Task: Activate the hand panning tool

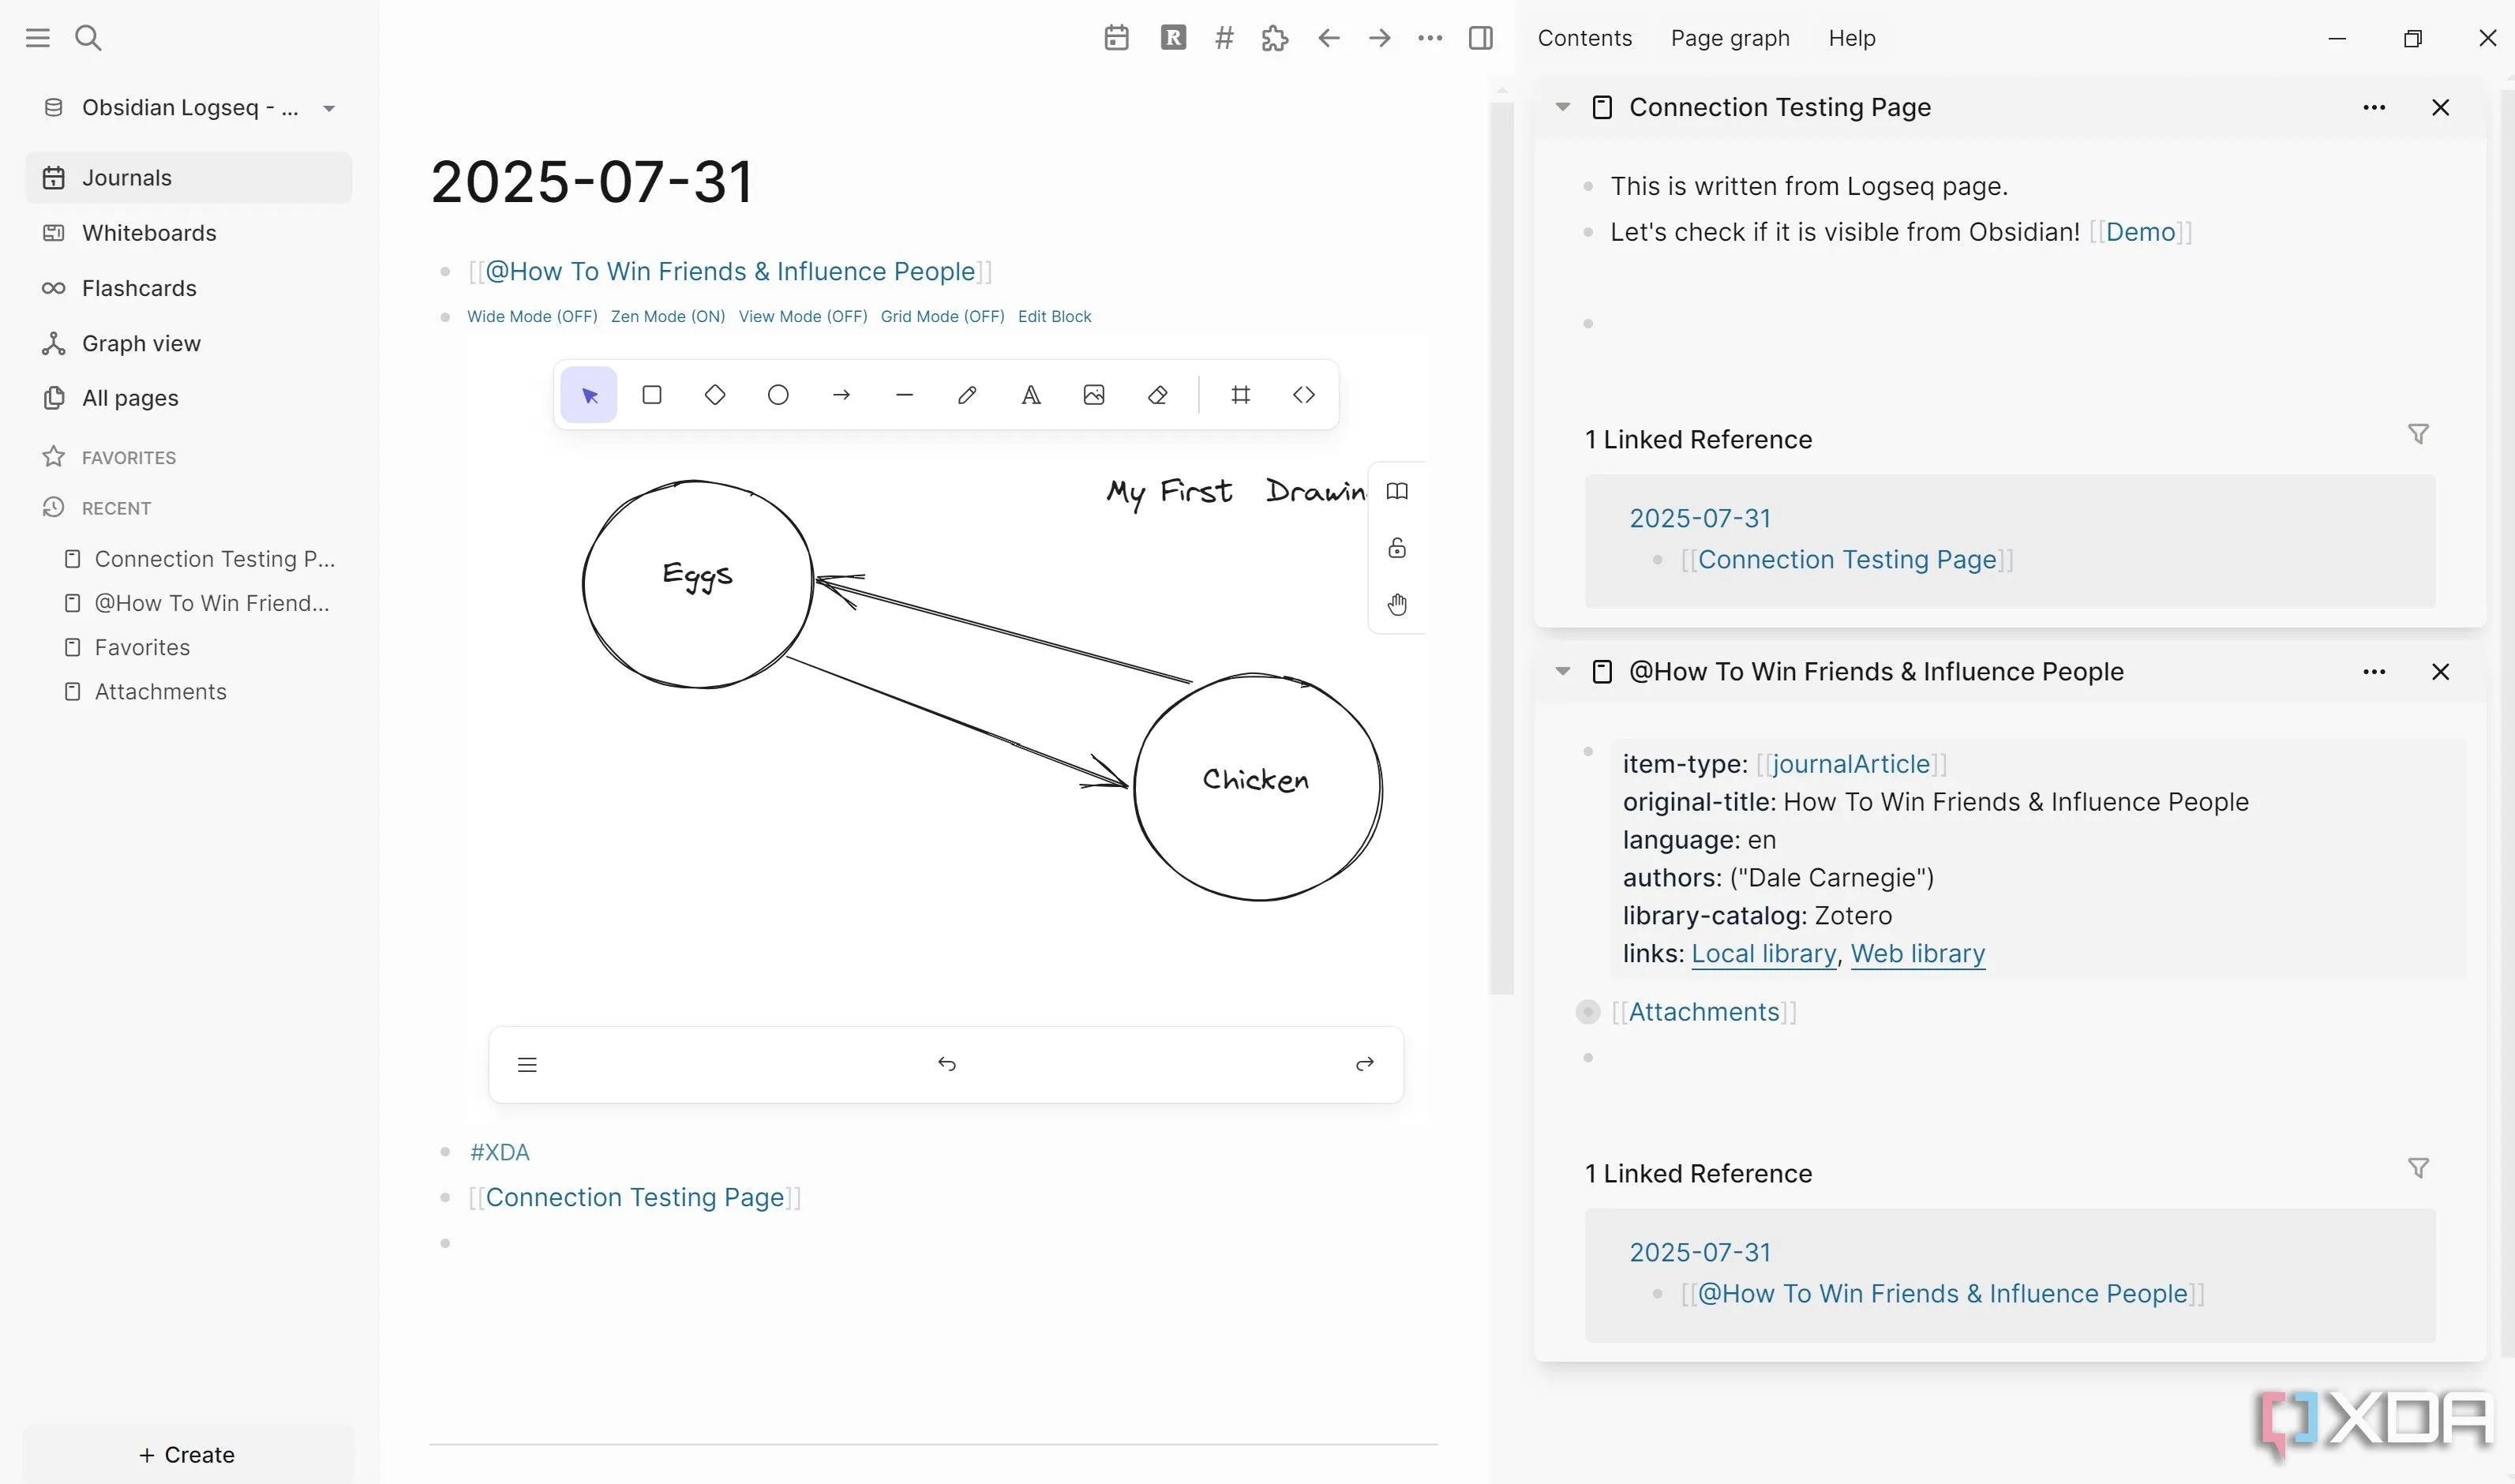Action: point(1397,604)
